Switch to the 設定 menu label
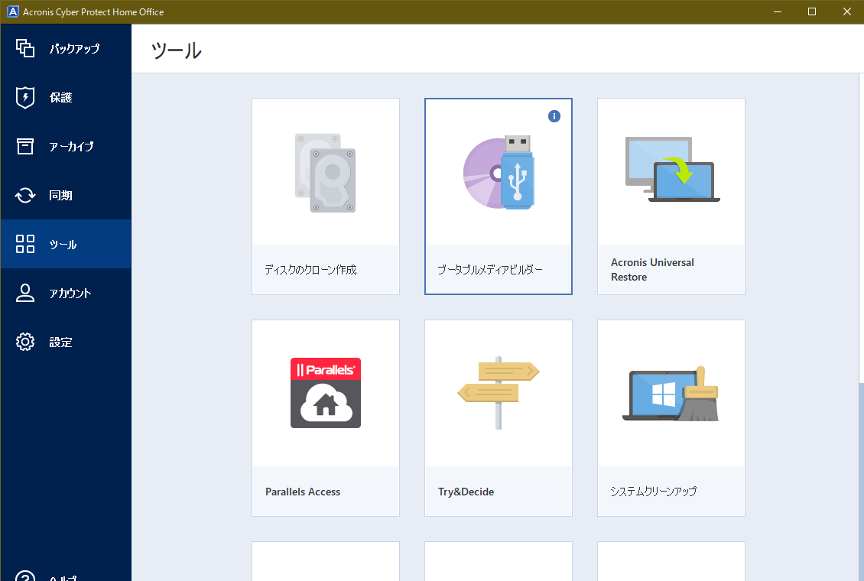This screenshot has height=581, width=864. coord(60,342)
